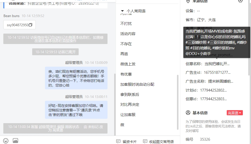Click the sxy904872950 message bubble
This screenshot has width=251, height=144.
pyautogui.click(x=19, y=25)
